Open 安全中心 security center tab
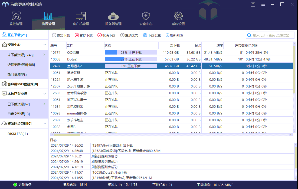 point(146,19)
